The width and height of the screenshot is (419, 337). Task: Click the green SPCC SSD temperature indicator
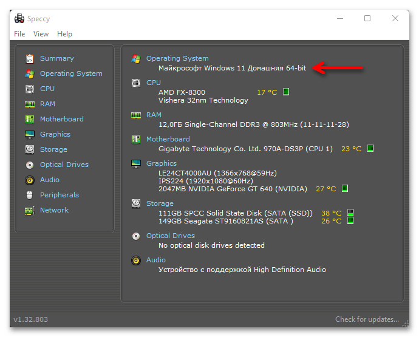(350, 213)
